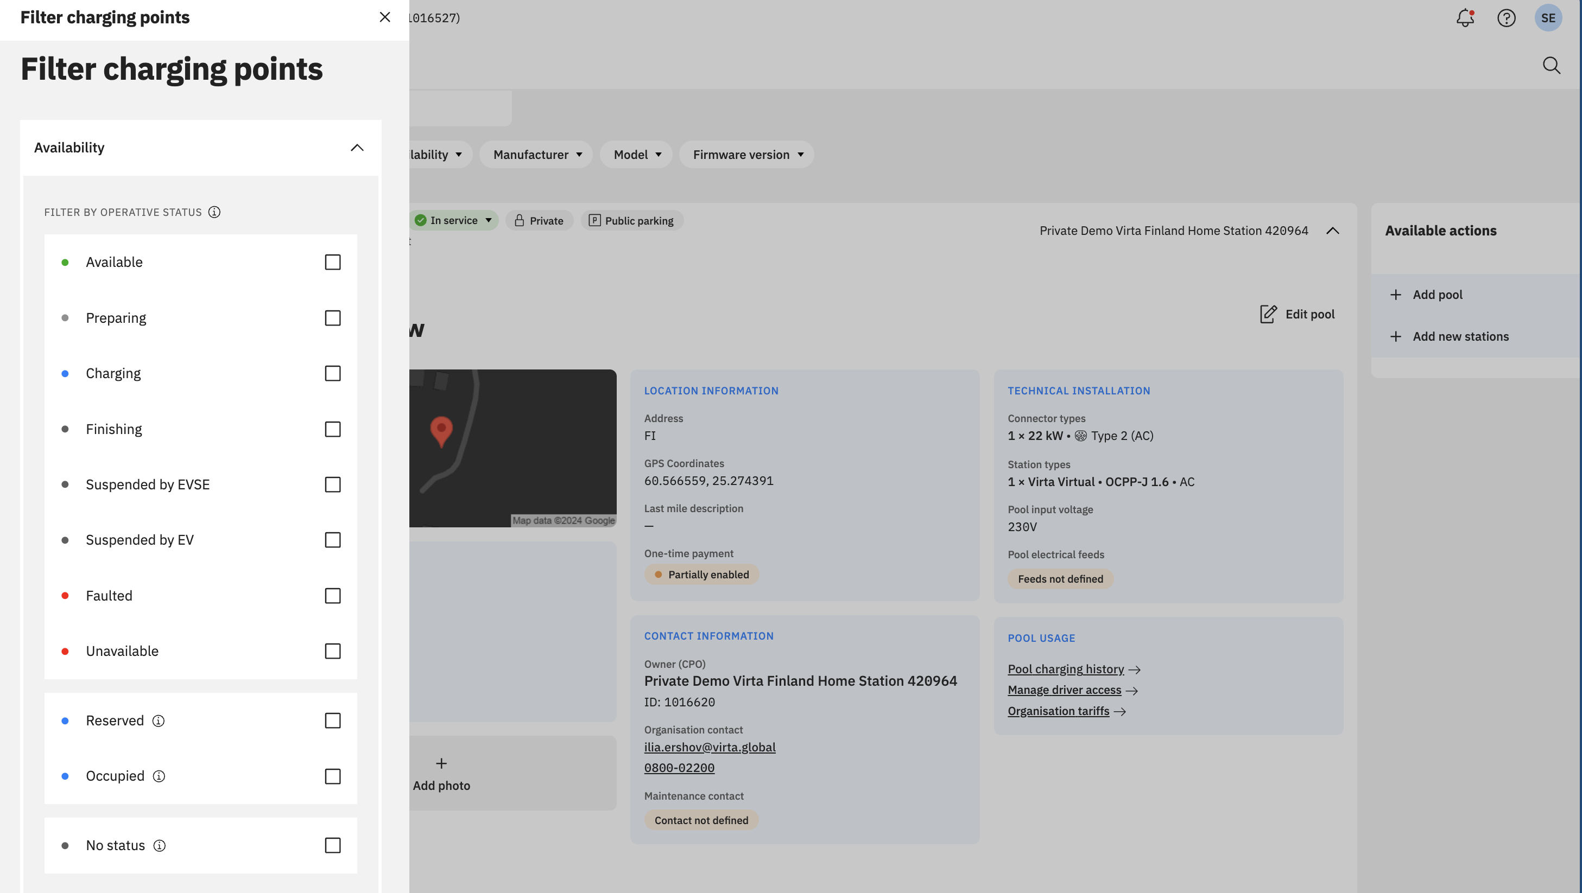Check the Preparing status checkbox
Image resolution: width=1582 pixels, height=893 pixels.
coord(332,318)
